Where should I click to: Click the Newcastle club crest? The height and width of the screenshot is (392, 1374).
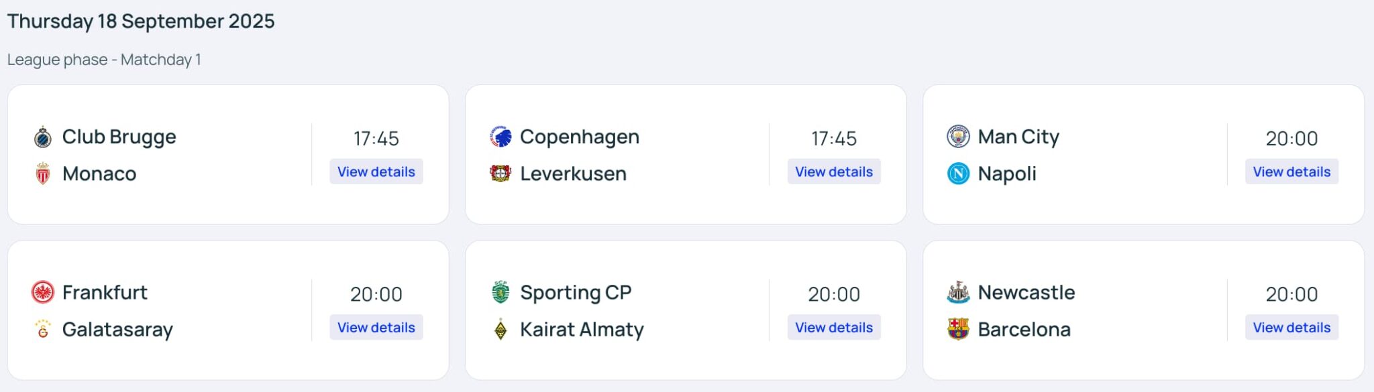[x=958, y=292]
